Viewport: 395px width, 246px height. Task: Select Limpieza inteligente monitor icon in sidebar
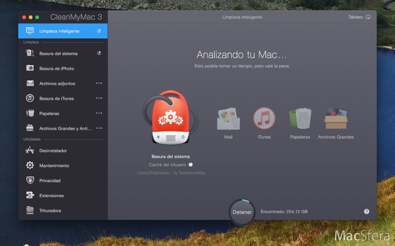coord(30,31)
